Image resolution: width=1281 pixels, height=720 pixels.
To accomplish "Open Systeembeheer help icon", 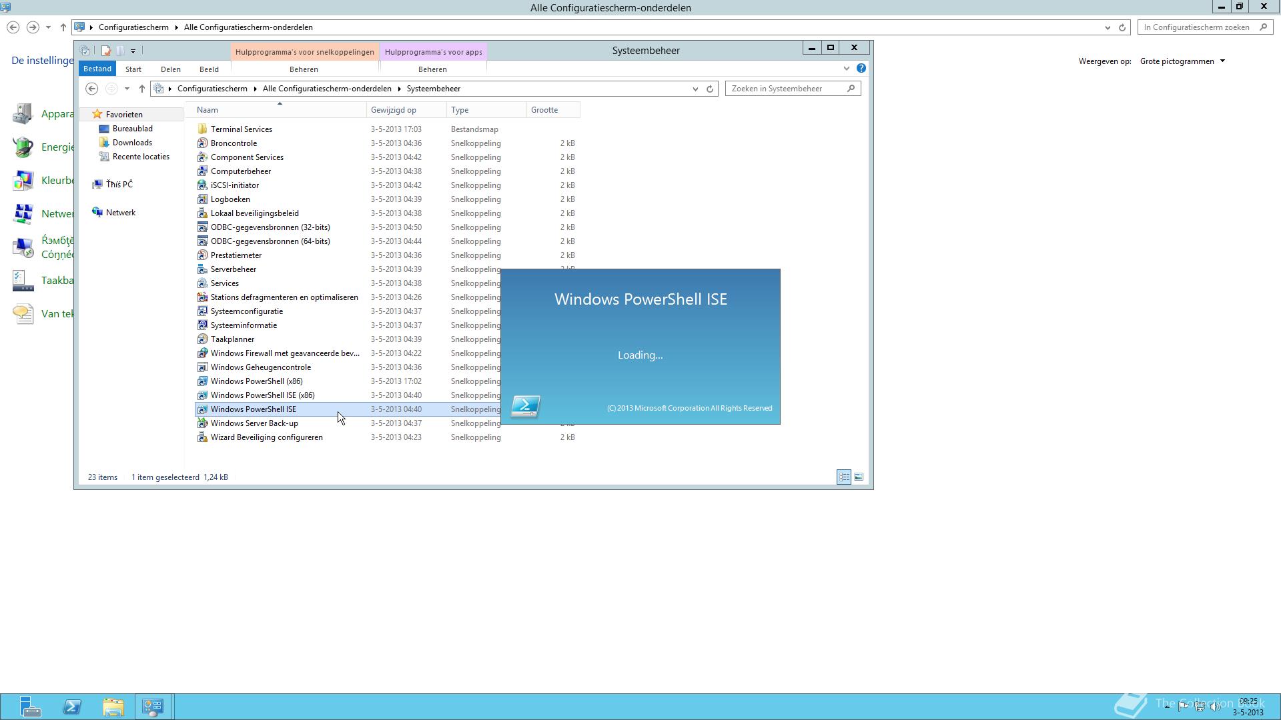I will 861,68.
